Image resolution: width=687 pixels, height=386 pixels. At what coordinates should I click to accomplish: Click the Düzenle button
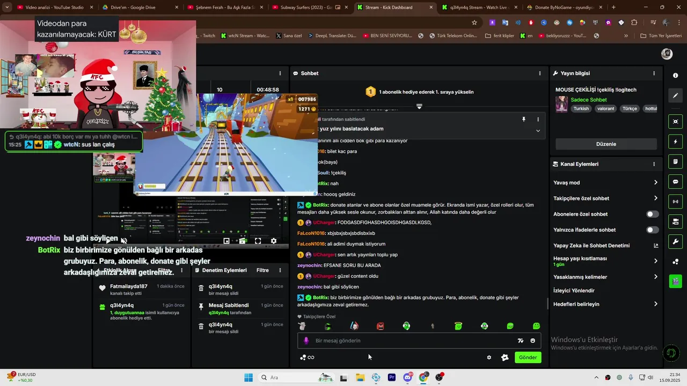coord(606,144)
